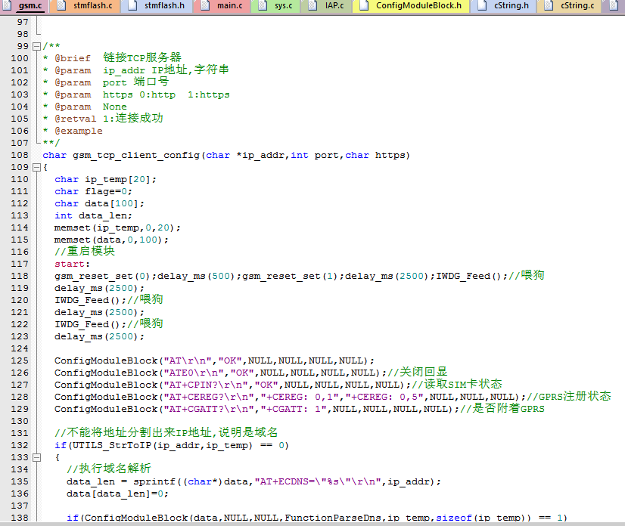Collapse the if block at line 133
The width and height of the screenshot is (625, 526).
(36, 457)
